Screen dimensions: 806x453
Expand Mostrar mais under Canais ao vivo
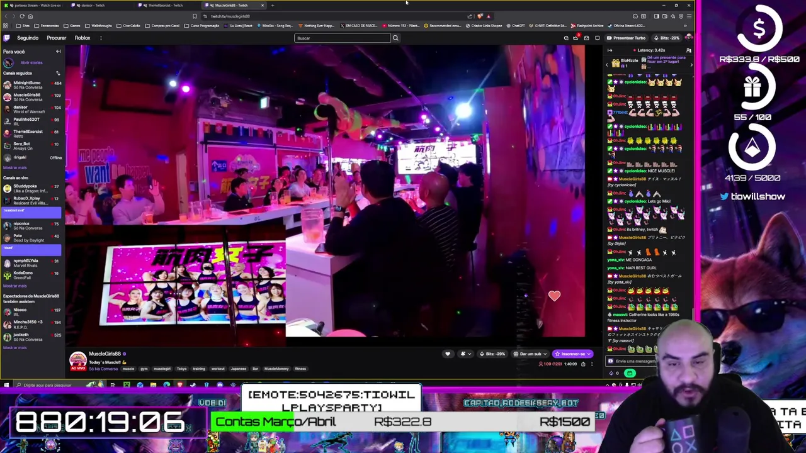click(x=14, y=286)
